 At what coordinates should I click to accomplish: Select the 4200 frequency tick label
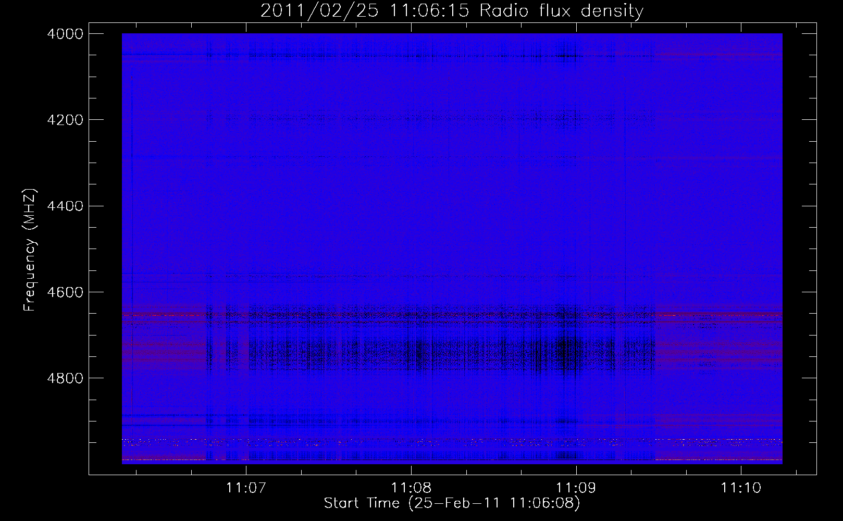point(65,120)
